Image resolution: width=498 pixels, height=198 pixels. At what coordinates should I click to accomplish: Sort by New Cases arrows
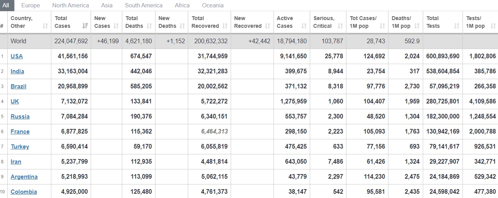(x=116, y=26)
